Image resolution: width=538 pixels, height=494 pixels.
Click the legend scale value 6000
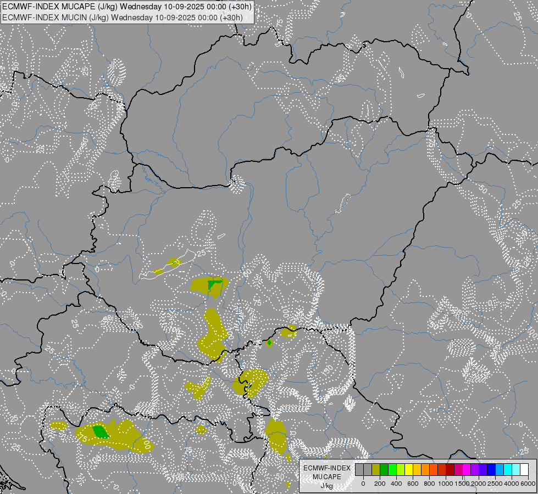[x=528, y=484]
